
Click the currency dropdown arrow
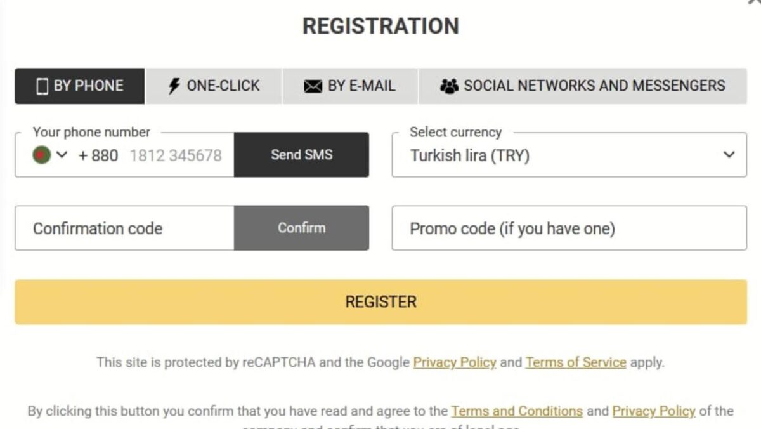point(729,155)
